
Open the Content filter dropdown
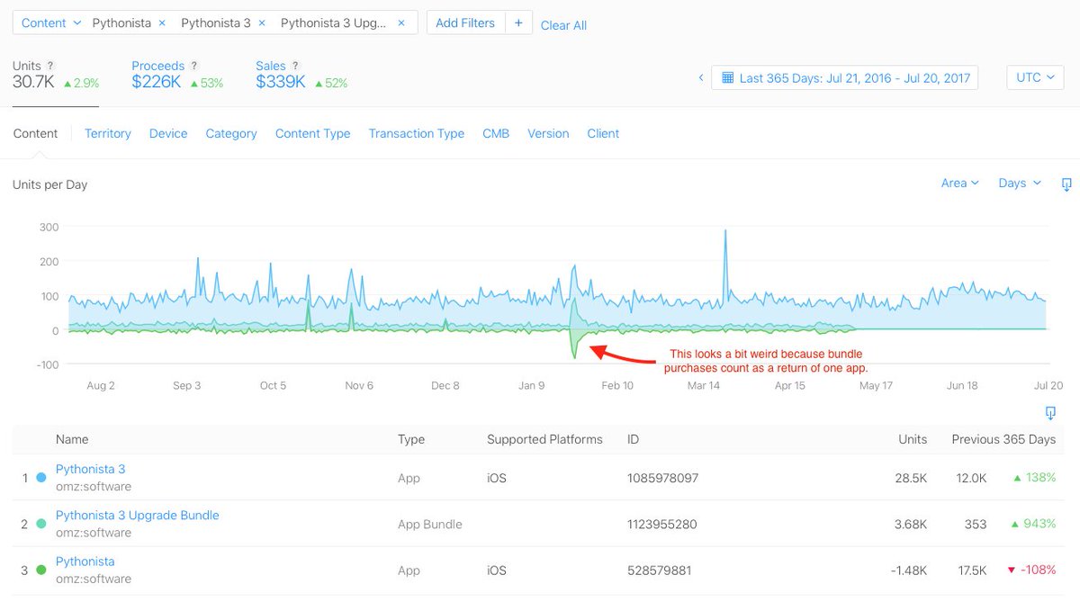[50, 22]
